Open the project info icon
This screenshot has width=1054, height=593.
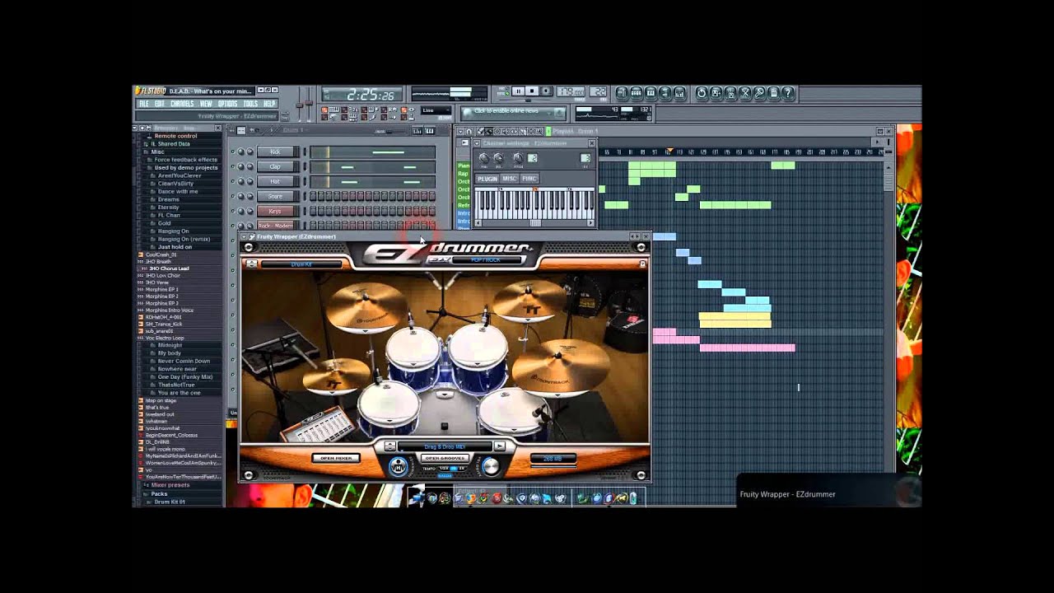pos(773,93)
